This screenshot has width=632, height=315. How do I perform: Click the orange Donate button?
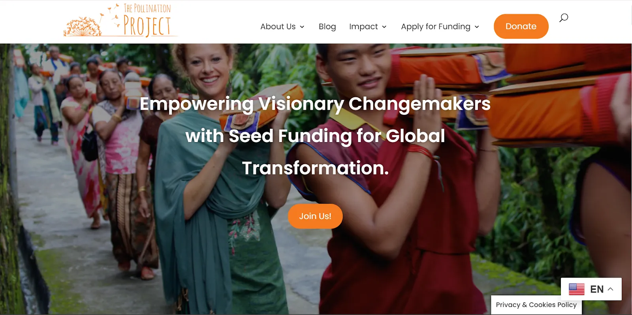tap(521, 26)
